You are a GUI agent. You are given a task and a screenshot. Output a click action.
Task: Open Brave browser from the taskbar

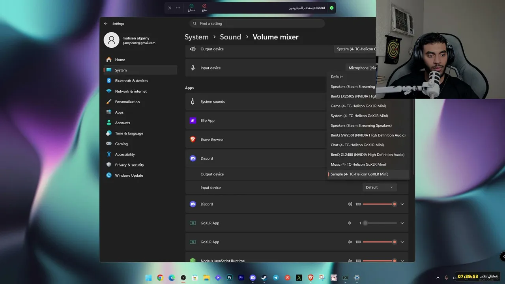[x=310, y=278]
